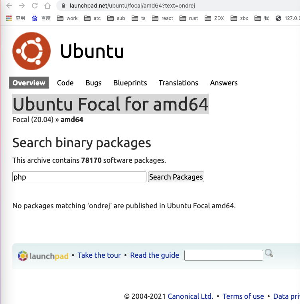Open the ts bookmarks folder
Image resolution: width=300 pixels, height=304 pixels.
pyautogui.click(x=138, y=18)
